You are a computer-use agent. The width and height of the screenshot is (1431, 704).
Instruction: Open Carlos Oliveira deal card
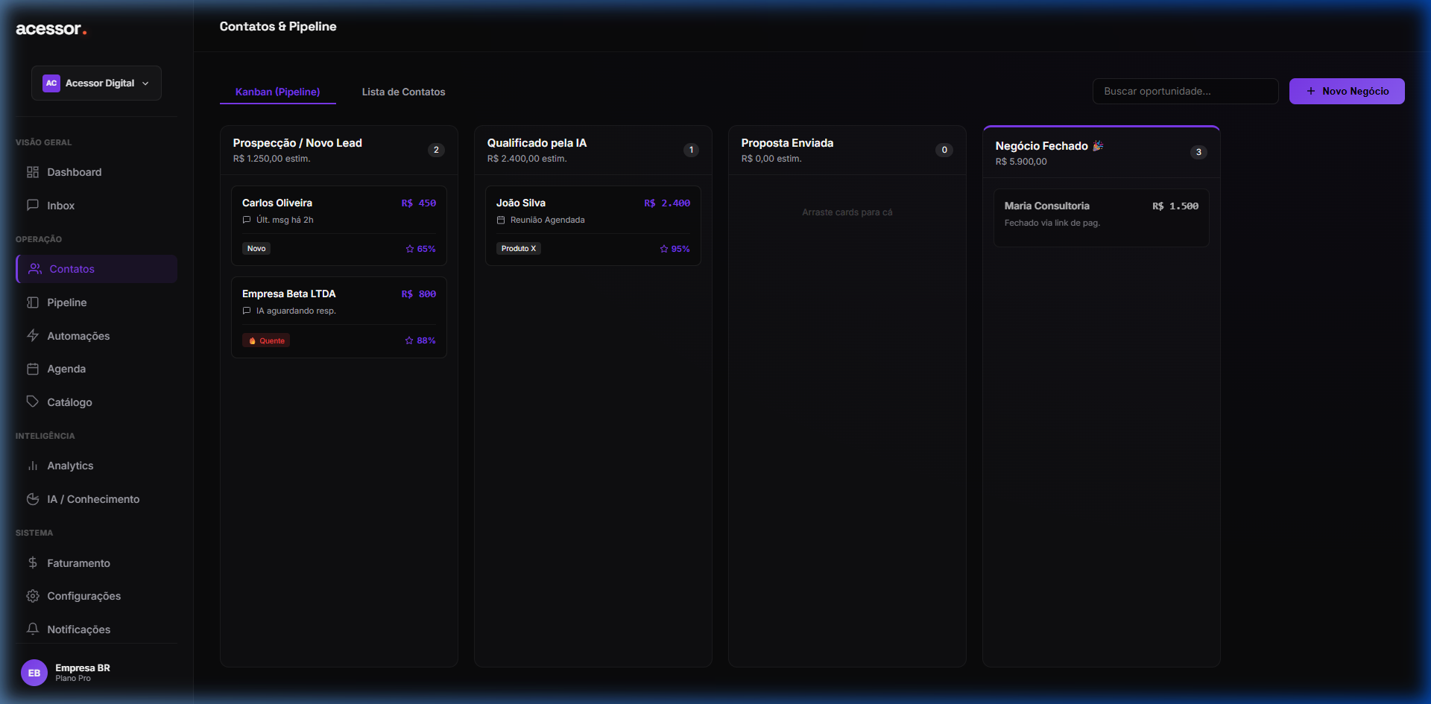coord(339,226)
